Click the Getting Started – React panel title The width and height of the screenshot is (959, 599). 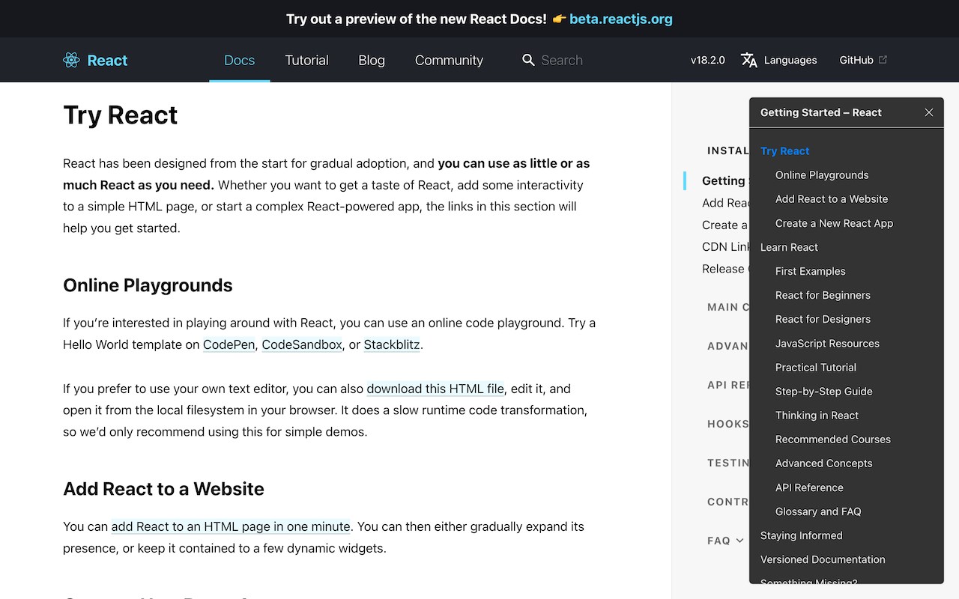pos(820,112)
